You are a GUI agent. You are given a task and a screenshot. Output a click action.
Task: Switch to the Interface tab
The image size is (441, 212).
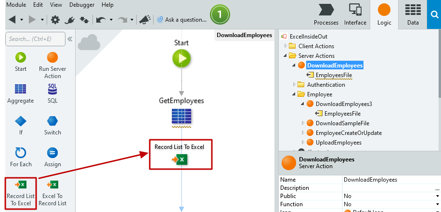click(355, 14)
